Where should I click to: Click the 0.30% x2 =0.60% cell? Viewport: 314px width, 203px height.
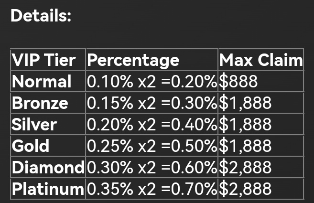point(152,168)
